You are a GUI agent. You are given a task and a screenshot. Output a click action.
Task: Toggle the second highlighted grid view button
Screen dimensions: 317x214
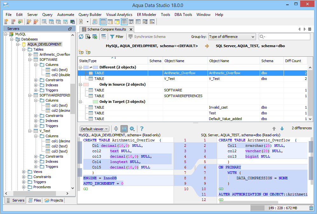[x=124, y=22]
